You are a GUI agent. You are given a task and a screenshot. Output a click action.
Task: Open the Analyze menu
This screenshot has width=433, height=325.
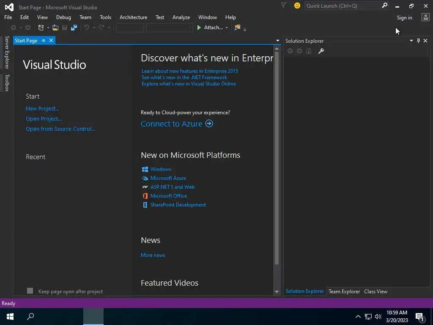pos(181,17)
